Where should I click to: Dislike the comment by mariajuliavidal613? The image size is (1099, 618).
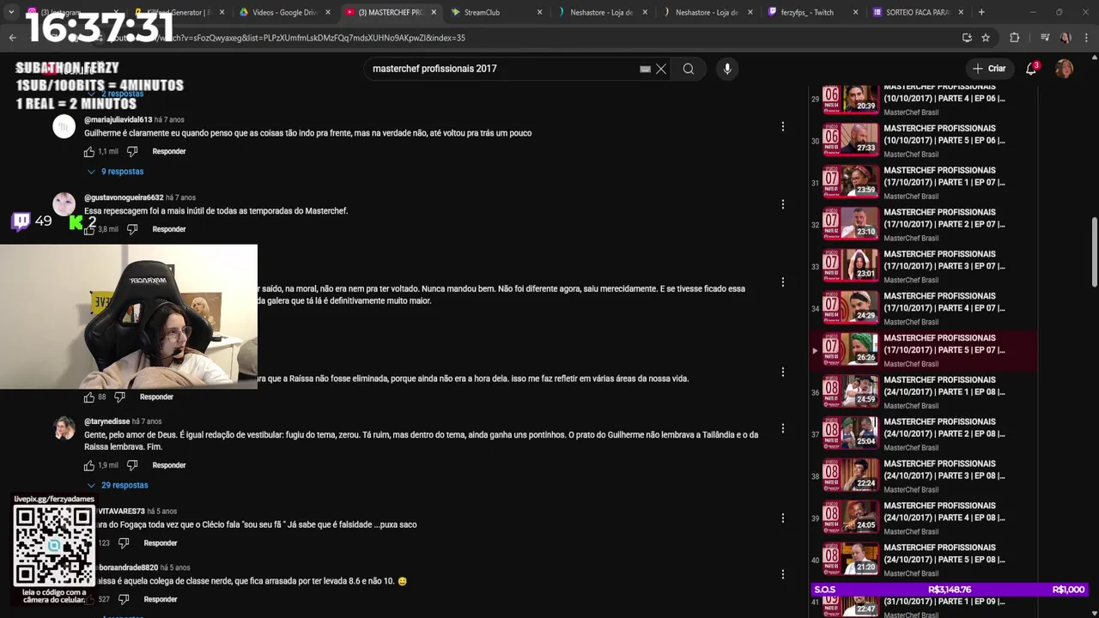coord(132,152)
